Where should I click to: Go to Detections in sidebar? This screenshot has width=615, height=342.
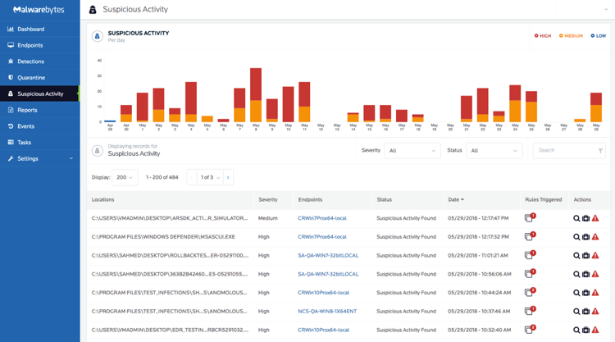tap(31, 62)
